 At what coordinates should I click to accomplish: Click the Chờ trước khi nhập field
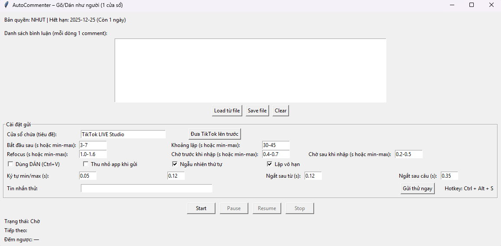click(x=276, y=154)
